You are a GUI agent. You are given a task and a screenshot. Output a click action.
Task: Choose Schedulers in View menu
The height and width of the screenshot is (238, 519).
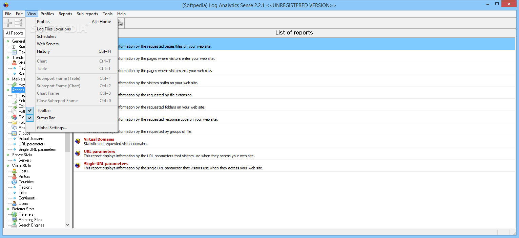pos(72,37)
